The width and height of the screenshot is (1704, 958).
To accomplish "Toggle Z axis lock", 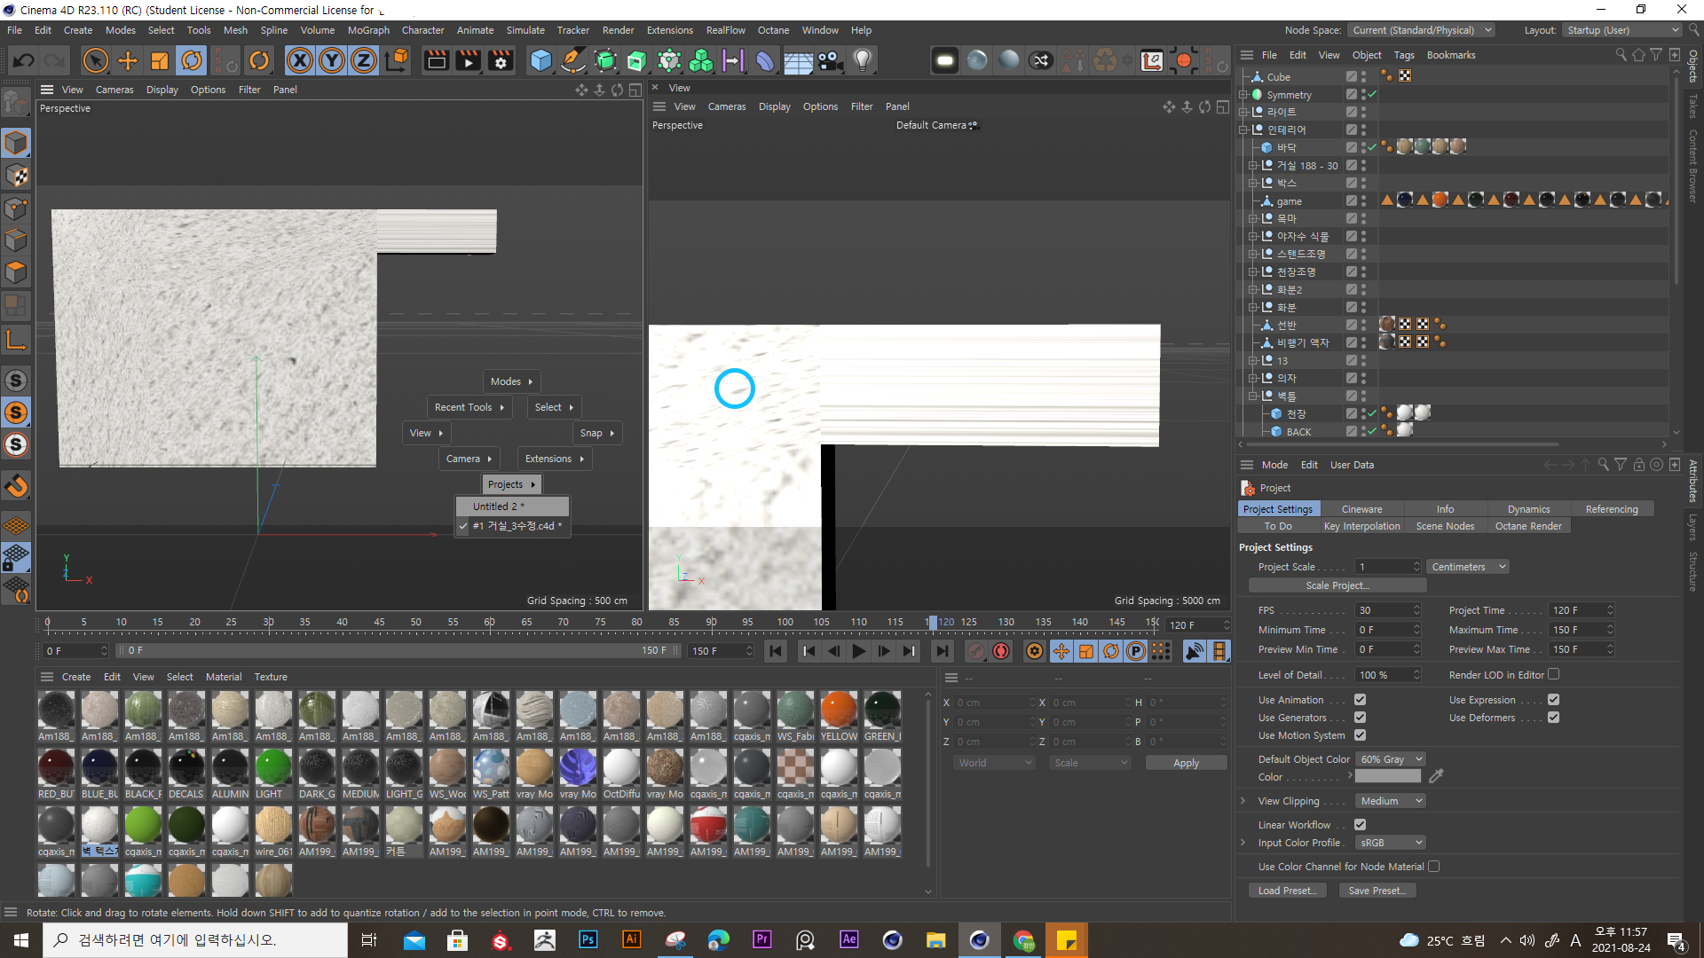I will pos(364,60).
